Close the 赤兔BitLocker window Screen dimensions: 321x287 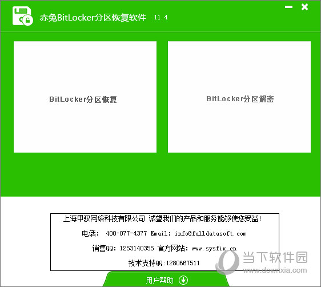coord(304,7)
